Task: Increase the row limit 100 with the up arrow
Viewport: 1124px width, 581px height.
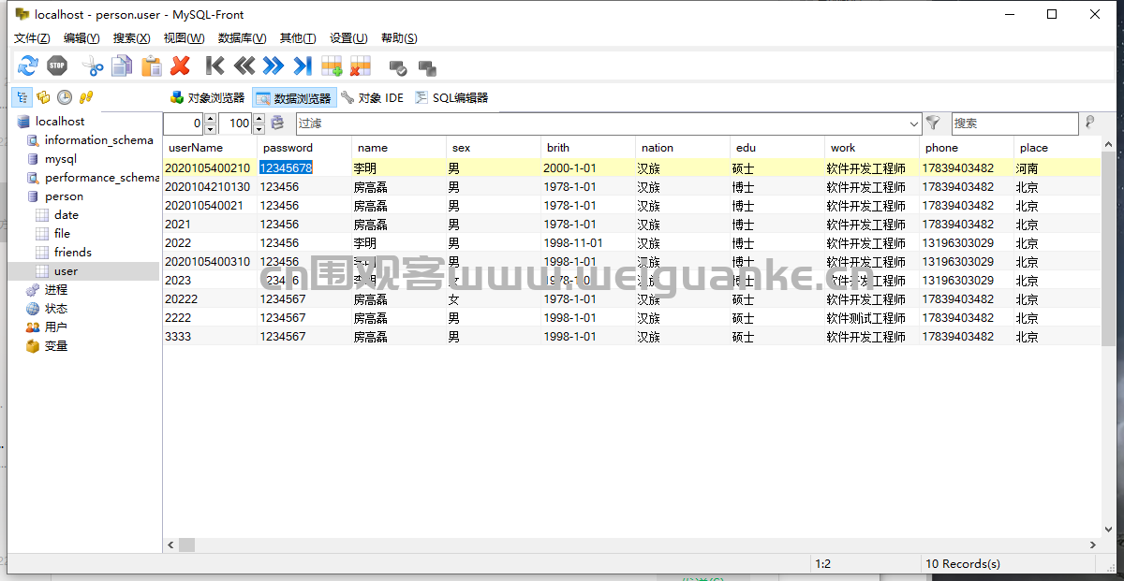Action: [x=259, y=119]
